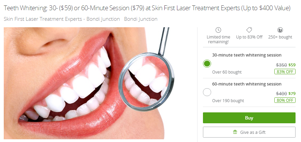Click the gift box icon in Give as a Gift
Image resolution: width=301 pixels, height=142 pixels.
235,132
